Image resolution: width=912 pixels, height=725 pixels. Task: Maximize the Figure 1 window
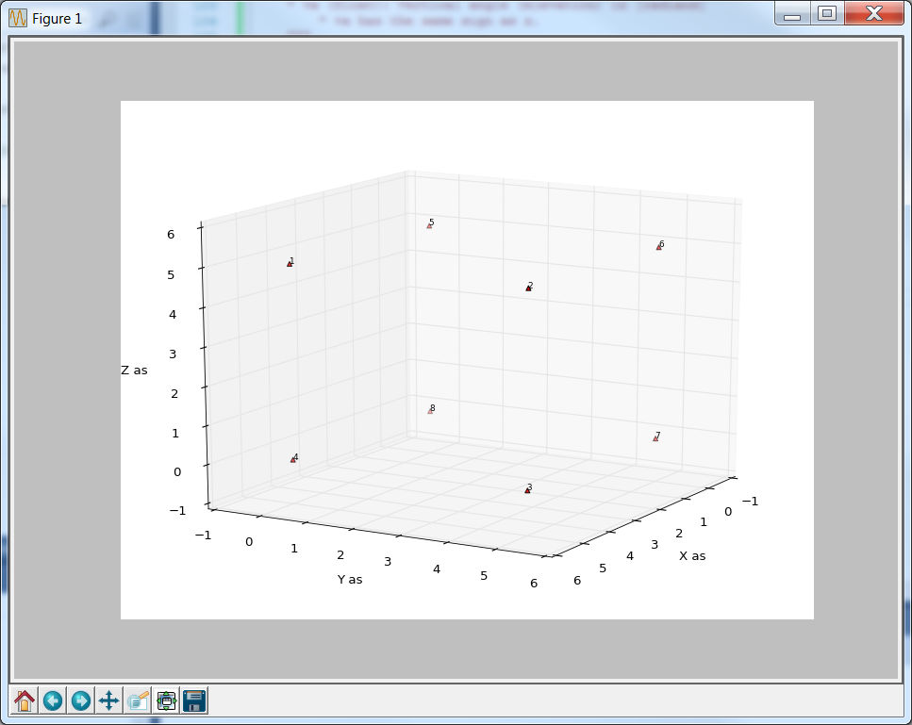[826, 14]
